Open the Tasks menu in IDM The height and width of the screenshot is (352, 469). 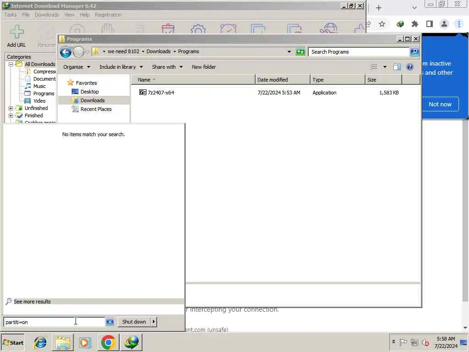click(11, 15)
